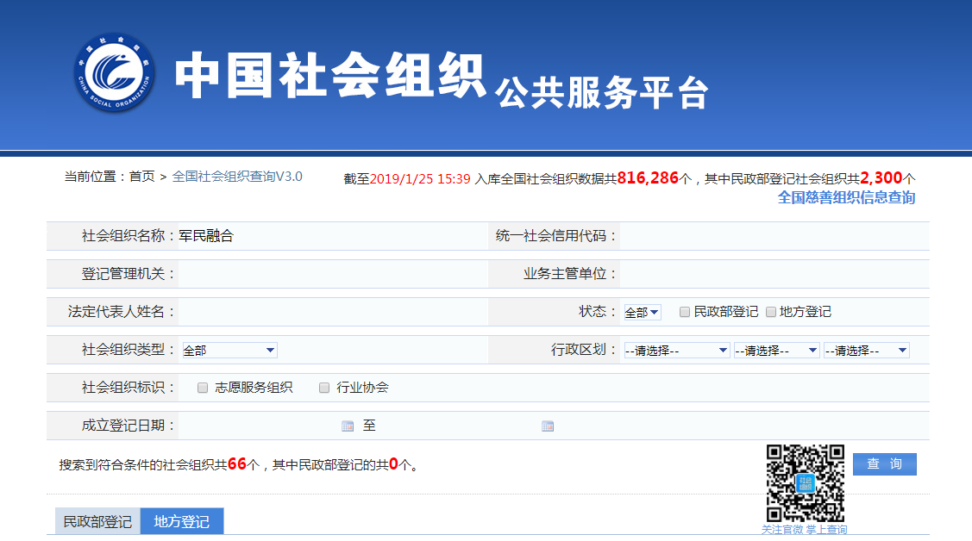Click the 关注官微 掌上查询 link
This screenshot has height=541, width=972.
click(x=804, y=529)
